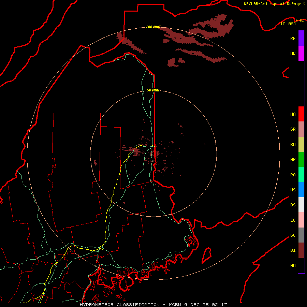Click the DS legend label text
The width and height of the screenshot is (307, 307).
(293, 205)
